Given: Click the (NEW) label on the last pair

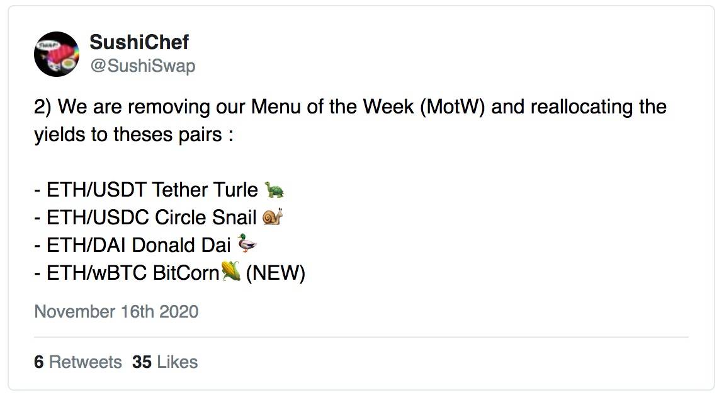Looking at the screenshot, I should 275,273.
